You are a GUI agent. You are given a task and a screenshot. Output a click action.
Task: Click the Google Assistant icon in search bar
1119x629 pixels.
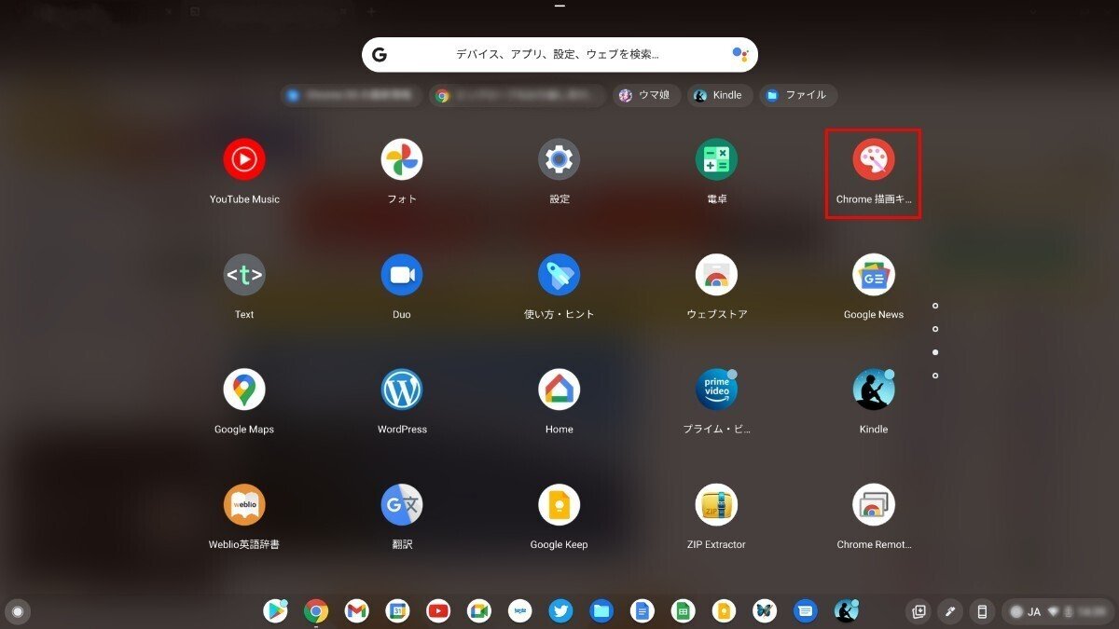pyautogui.click(x=740, y=55)
